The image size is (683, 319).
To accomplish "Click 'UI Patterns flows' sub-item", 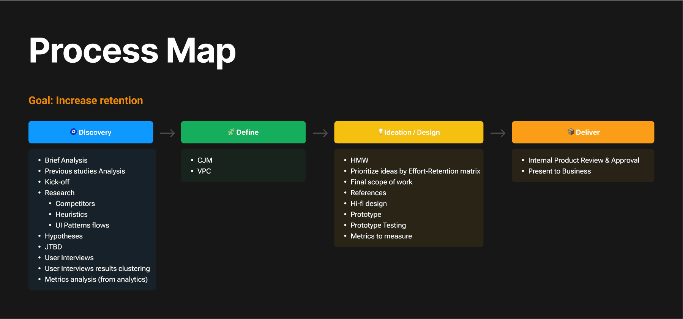I will pos(82,225).
